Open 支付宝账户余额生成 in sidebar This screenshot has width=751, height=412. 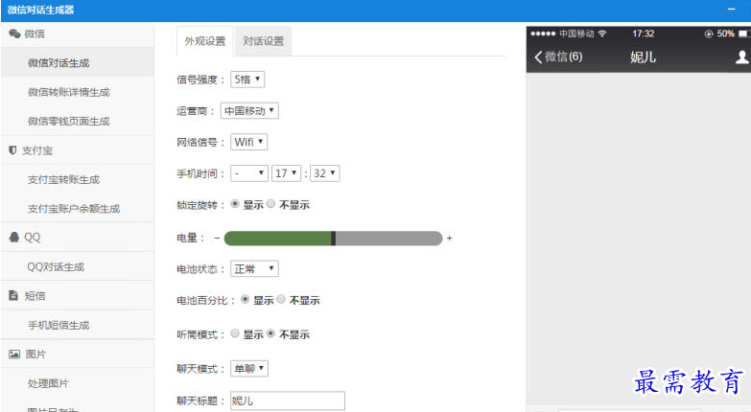point(73,209)
